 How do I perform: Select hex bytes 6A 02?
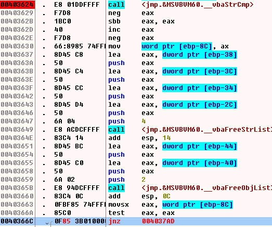[x=64, y=180]
